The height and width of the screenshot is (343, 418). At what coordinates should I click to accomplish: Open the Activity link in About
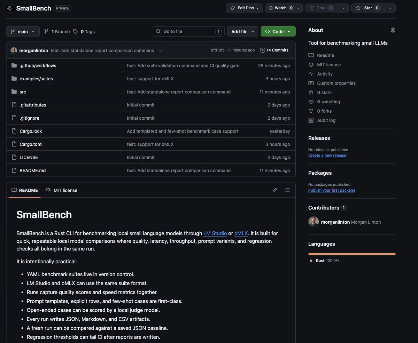coord(325,74)
